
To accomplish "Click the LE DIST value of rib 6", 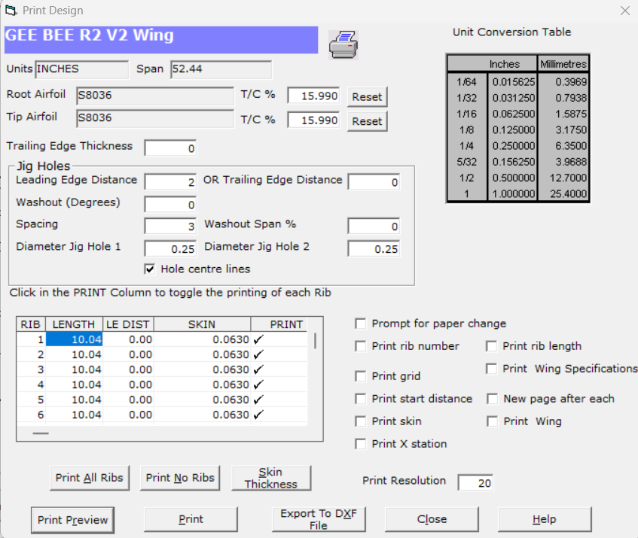I will (128, 415).
